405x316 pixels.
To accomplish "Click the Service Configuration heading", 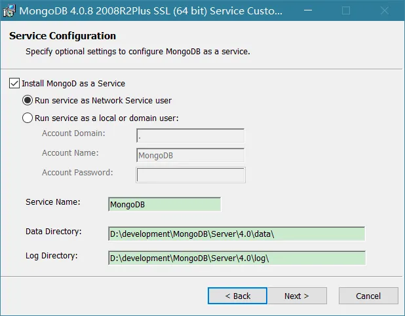I will click(x=62, y=36).
